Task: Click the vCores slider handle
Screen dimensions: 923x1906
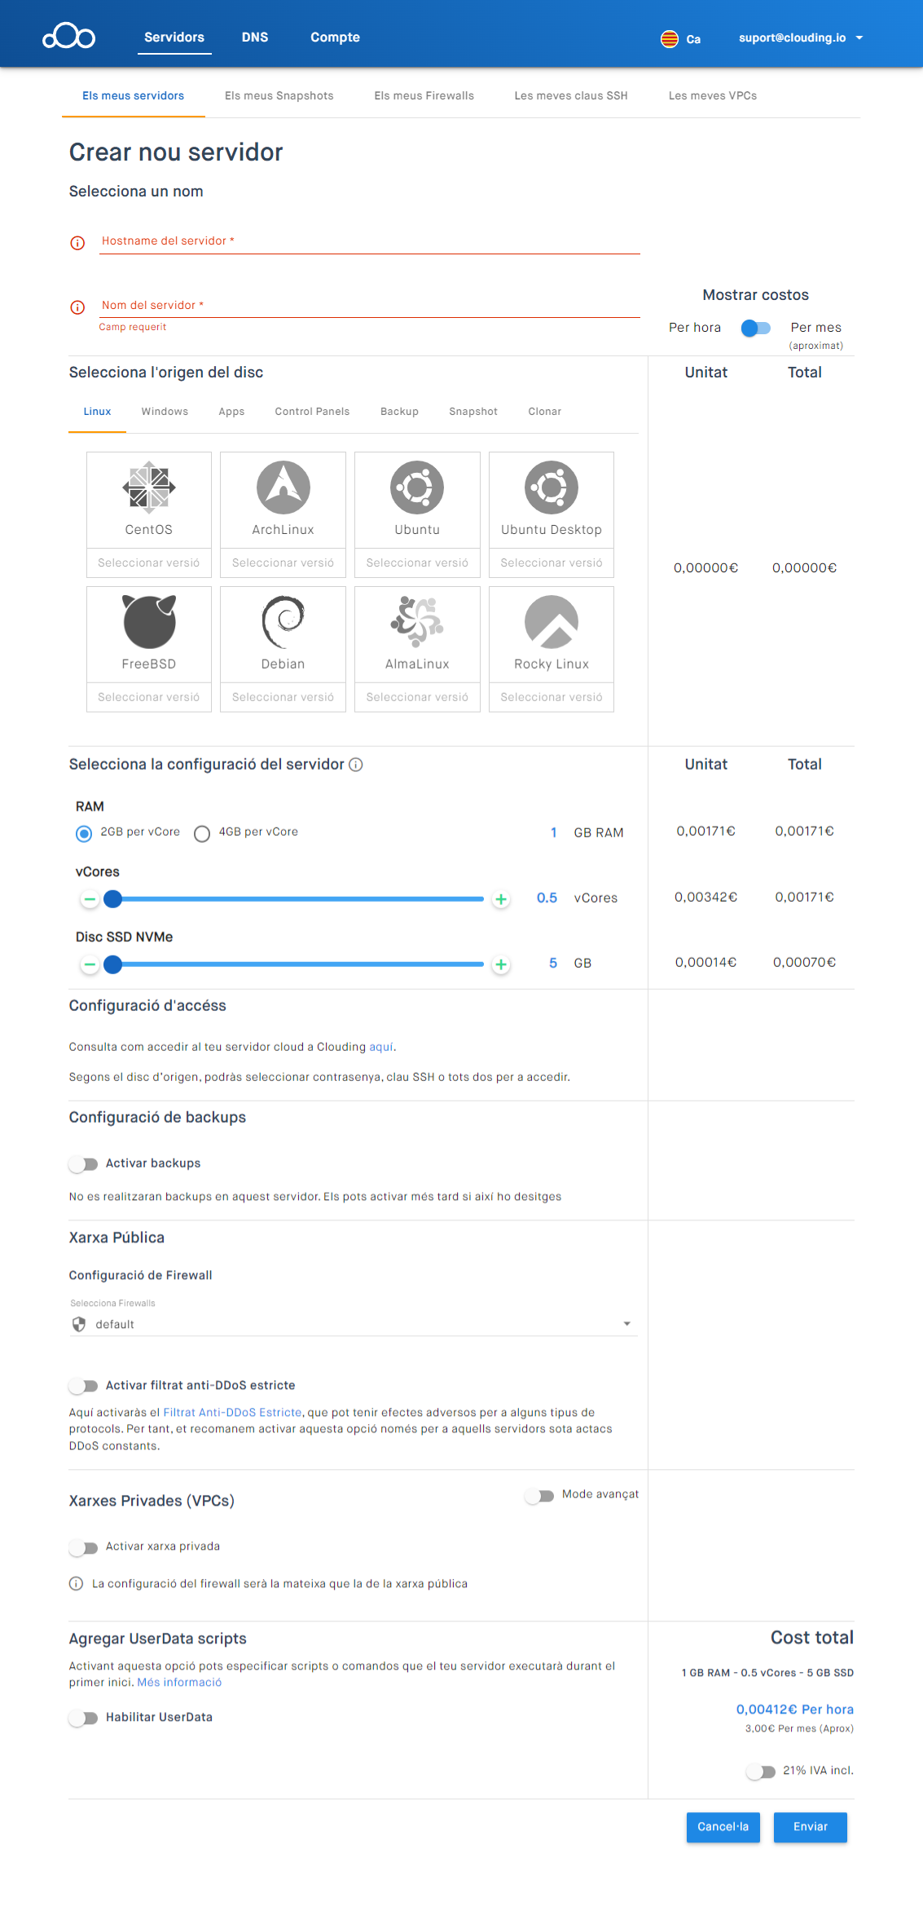Action: pos(113,899)
